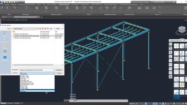
Task: Click the new drawing tab plus button
Action: click(x=41, y=17)
